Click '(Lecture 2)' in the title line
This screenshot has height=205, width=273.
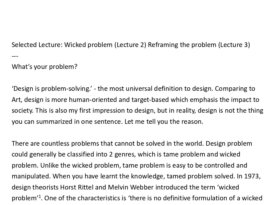[x=130, y=45]
